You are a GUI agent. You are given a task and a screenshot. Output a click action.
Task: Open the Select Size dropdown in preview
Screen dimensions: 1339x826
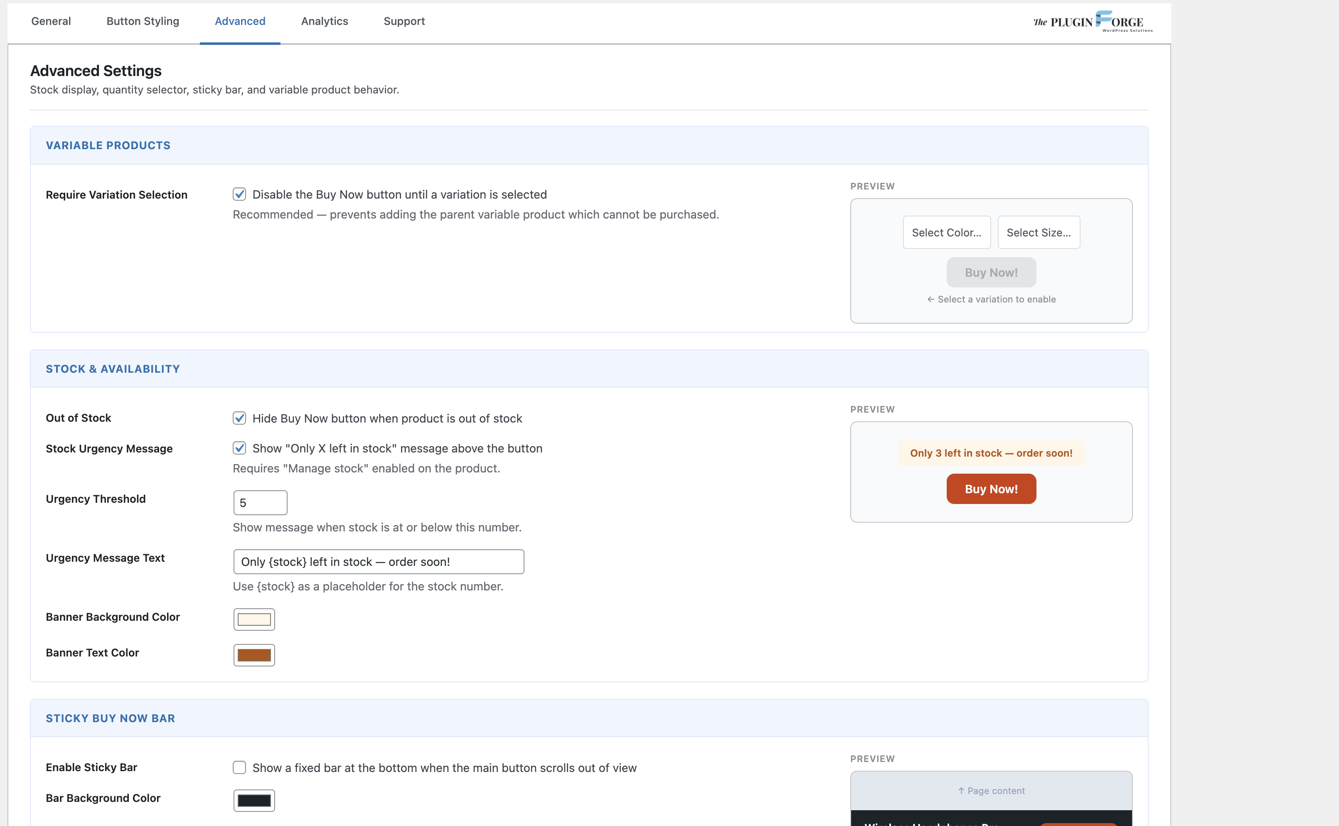(1038, 232)
